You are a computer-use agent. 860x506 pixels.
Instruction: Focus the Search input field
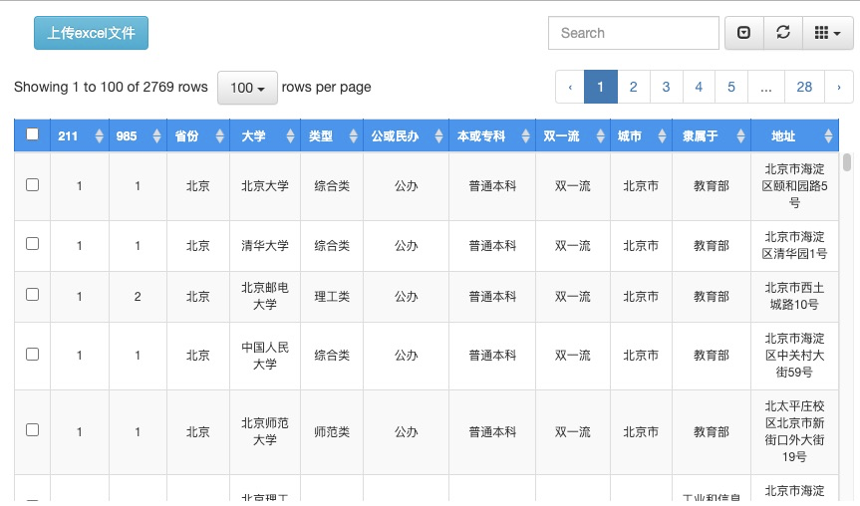point(634,33)
